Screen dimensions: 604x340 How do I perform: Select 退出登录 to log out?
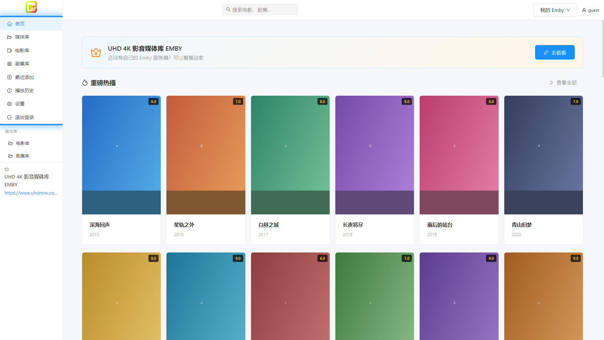coord(31,117)
